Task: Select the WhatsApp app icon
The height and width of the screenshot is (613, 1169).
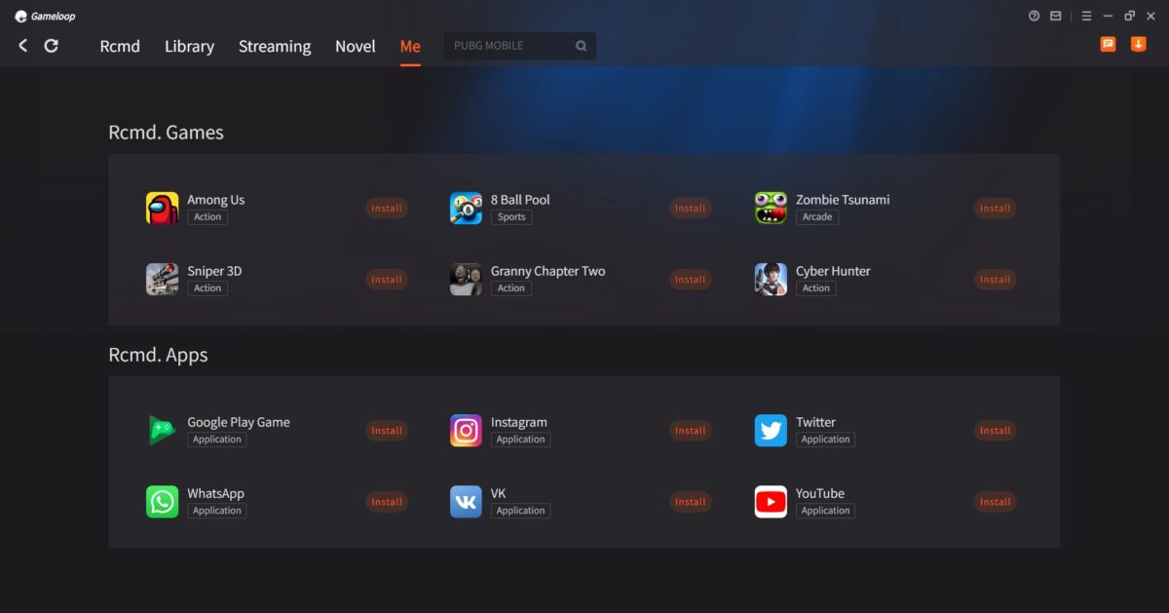Action: pyautogui.click(x=162, y=501)
